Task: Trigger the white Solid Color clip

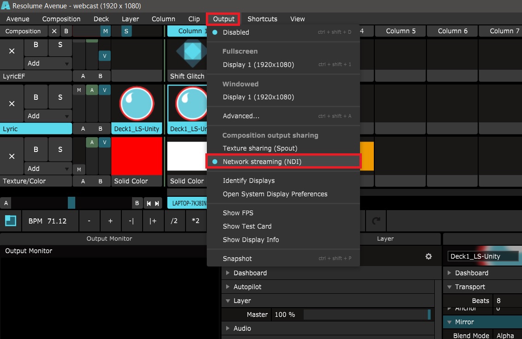Action: [x=187, y=156]
